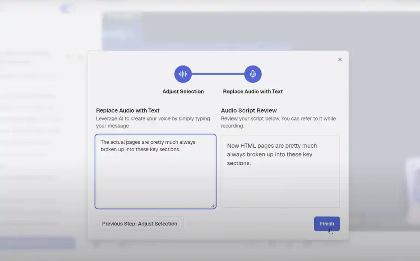
Task: Select the Replace Audio with Text step label
Action: pyautogui.click(x=253, y=91)
